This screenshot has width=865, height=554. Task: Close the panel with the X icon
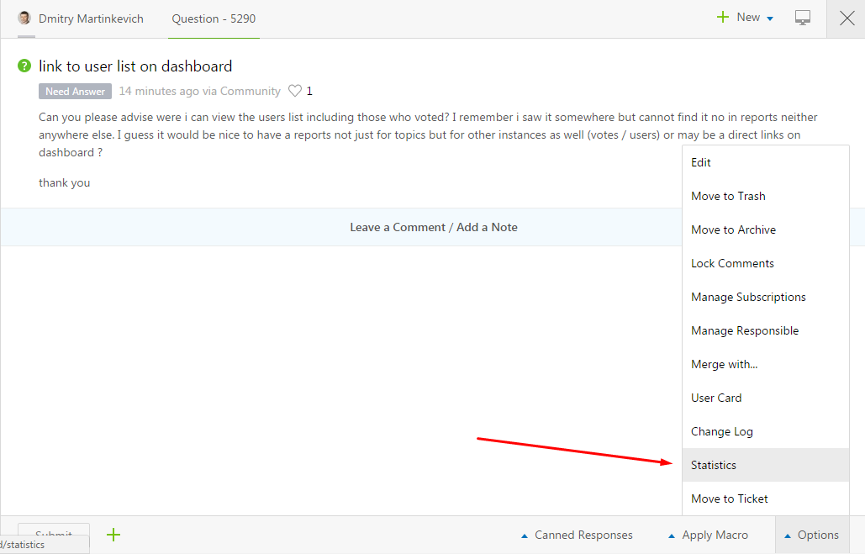point(846,18)
